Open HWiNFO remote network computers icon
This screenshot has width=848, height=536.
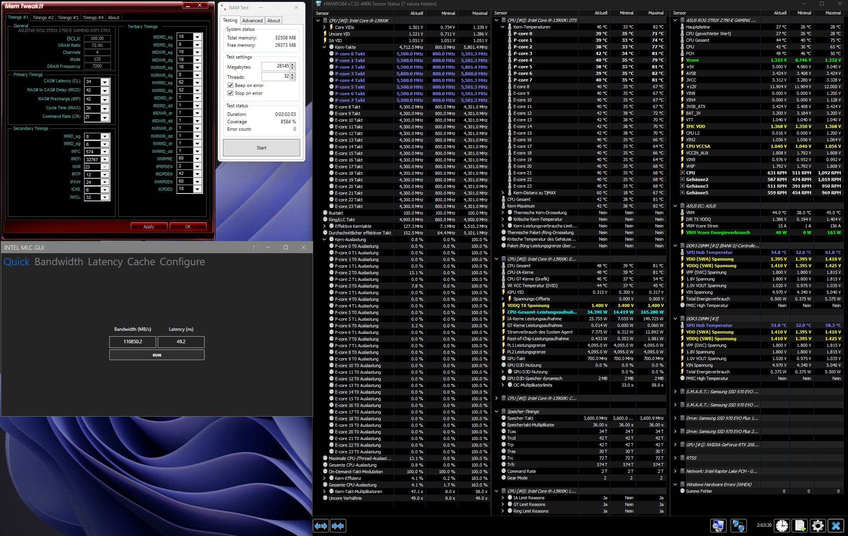[x=738, y=525]
